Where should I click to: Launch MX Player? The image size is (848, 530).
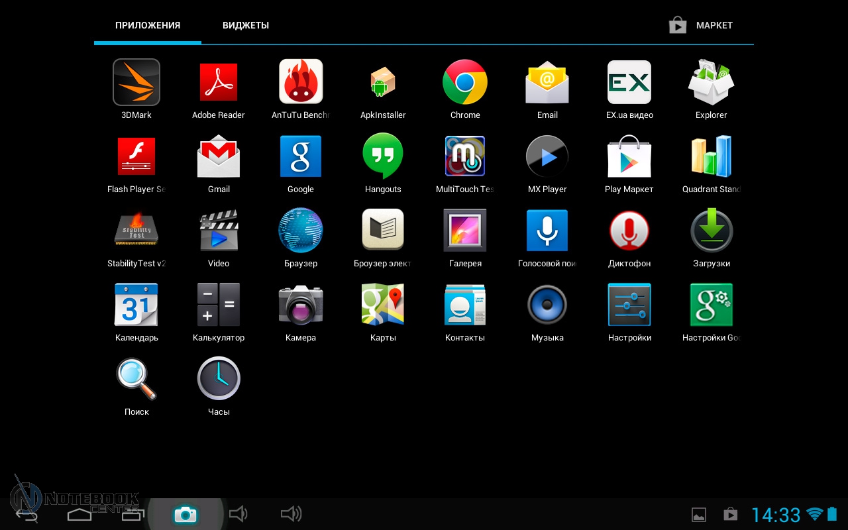[x=547, y=157]
